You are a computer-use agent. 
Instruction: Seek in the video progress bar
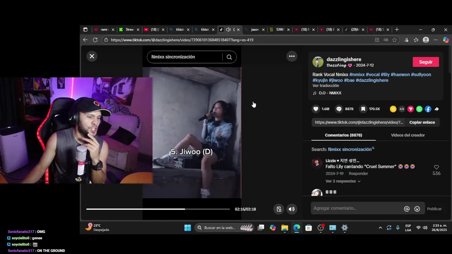click(x=158, y=209)
